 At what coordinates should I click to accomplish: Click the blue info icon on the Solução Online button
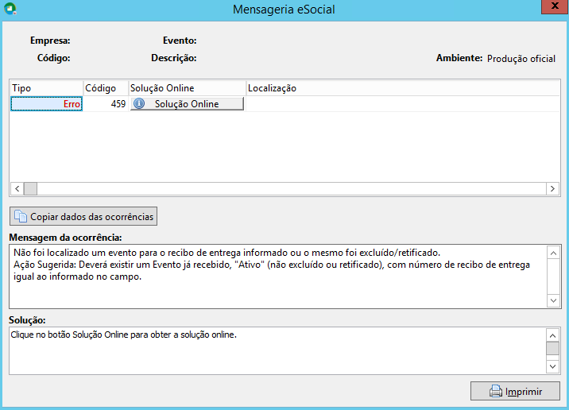click(139, 104)
